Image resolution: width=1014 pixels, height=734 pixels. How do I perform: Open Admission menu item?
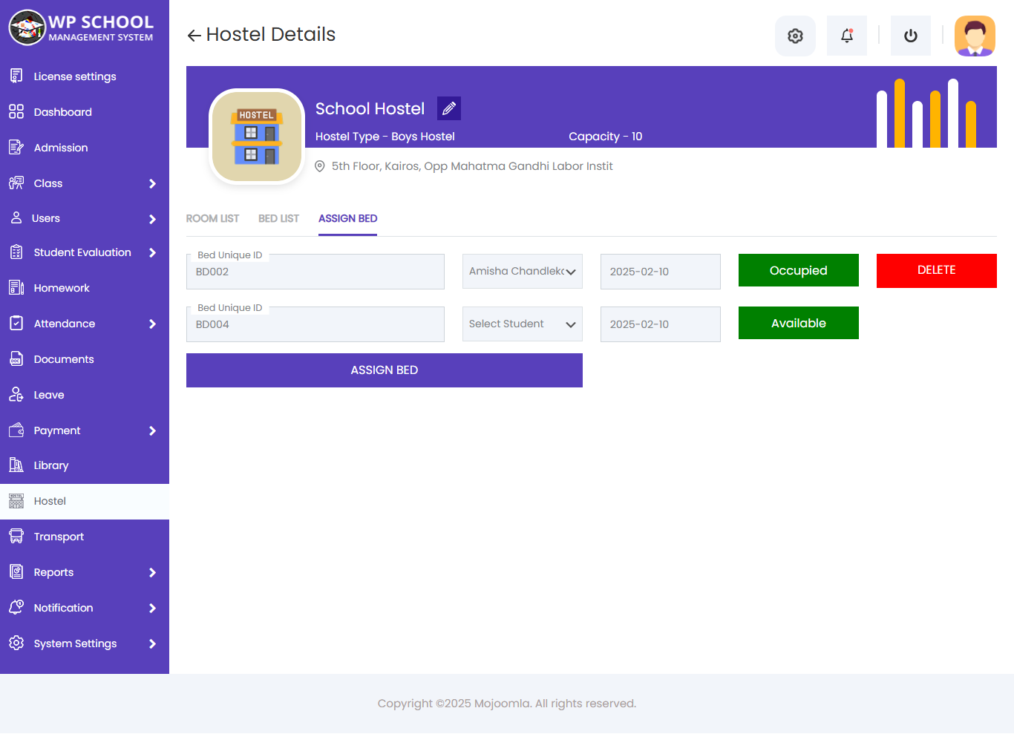(x=85, y=148)
